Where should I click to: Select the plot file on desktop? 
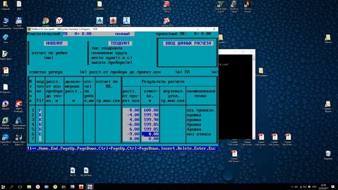tap(19, 5)
